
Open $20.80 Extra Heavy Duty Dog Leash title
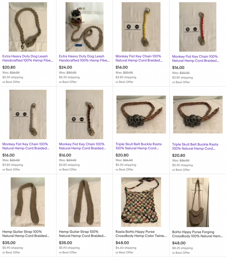click(28, 58)
